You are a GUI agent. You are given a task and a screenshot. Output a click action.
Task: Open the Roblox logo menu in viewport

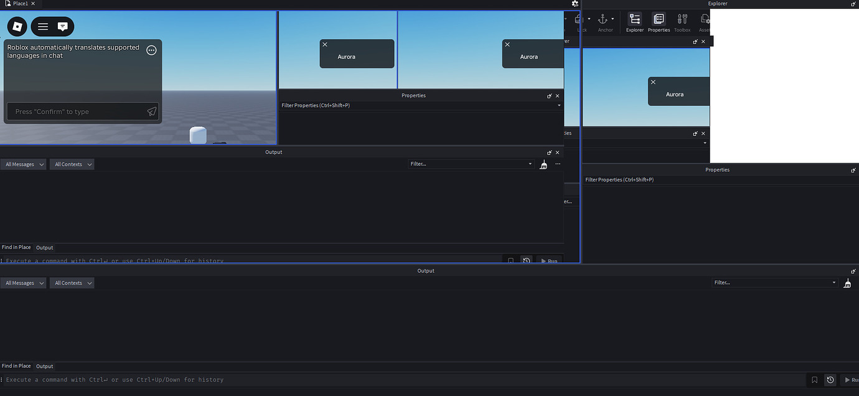tap(17, 27)
